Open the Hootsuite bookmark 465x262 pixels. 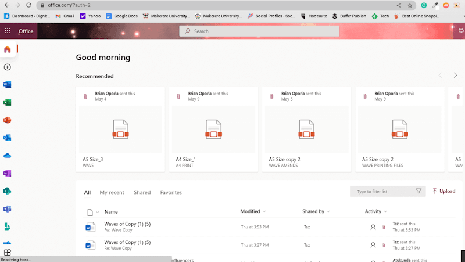[314, 16]
